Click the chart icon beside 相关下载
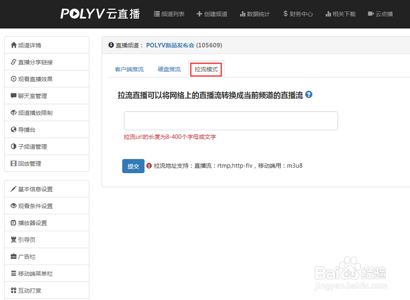The image size is (410, 300). coord(328,14)
